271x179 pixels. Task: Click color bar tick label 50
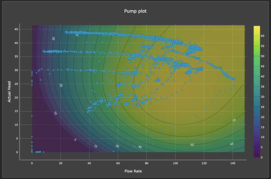[x=262, y=56]
